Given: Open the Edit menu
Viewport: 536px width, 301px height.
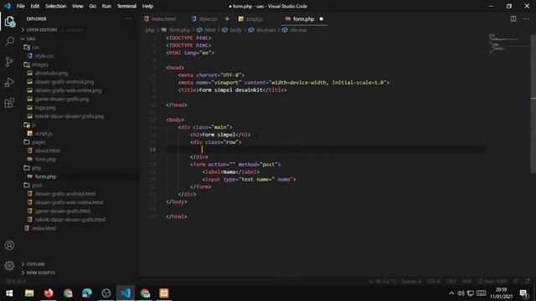Looking at the screenshot, I should coord(35,6).
